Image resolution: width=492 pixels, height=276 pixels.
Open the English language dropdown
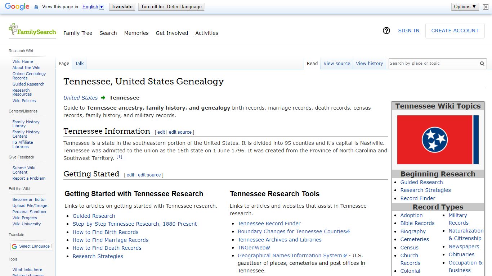click(93, 7)
